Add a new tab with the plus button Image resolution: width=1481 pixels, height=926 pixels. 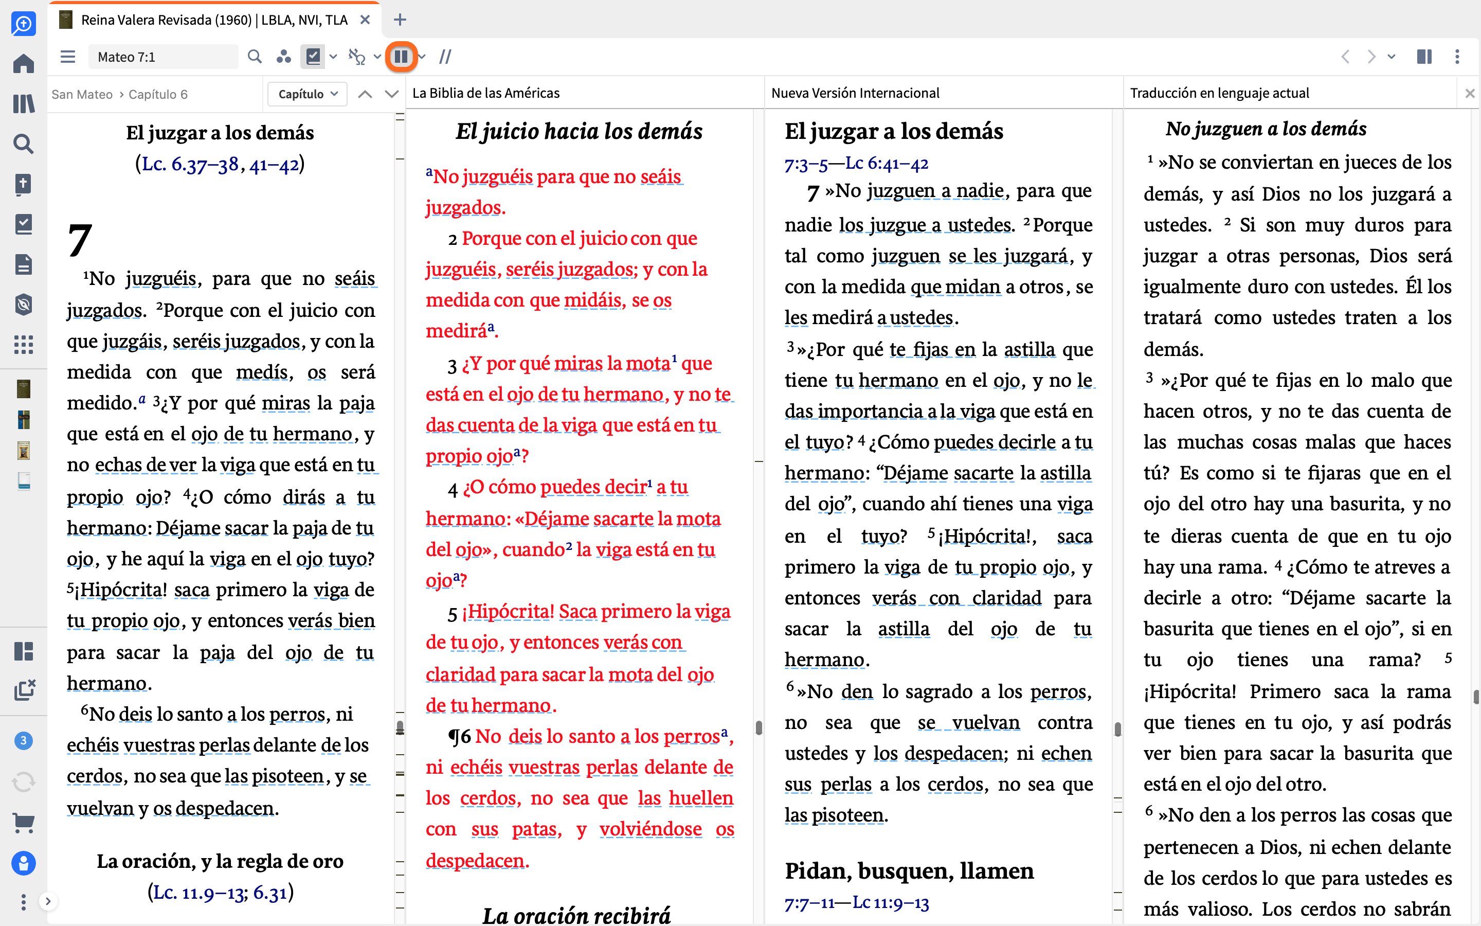(400, 20)
